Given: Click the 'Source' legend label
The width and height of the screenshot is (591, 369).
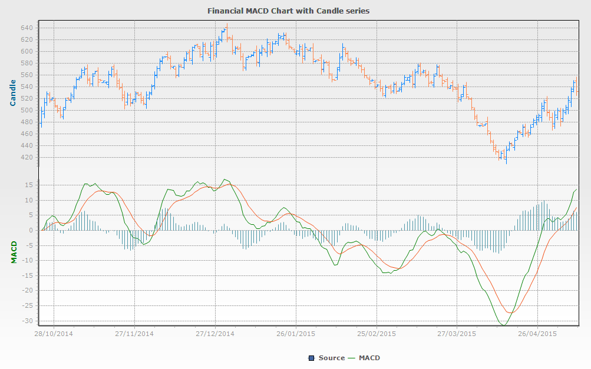Looking at the screenshot, I should [332, 358].
